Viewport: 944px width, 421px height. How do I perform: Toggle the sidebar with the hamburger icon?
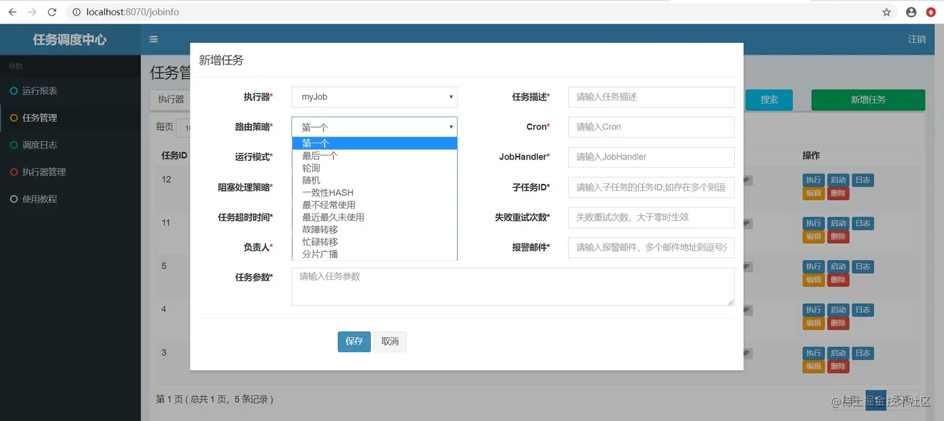tap(154, 39)
